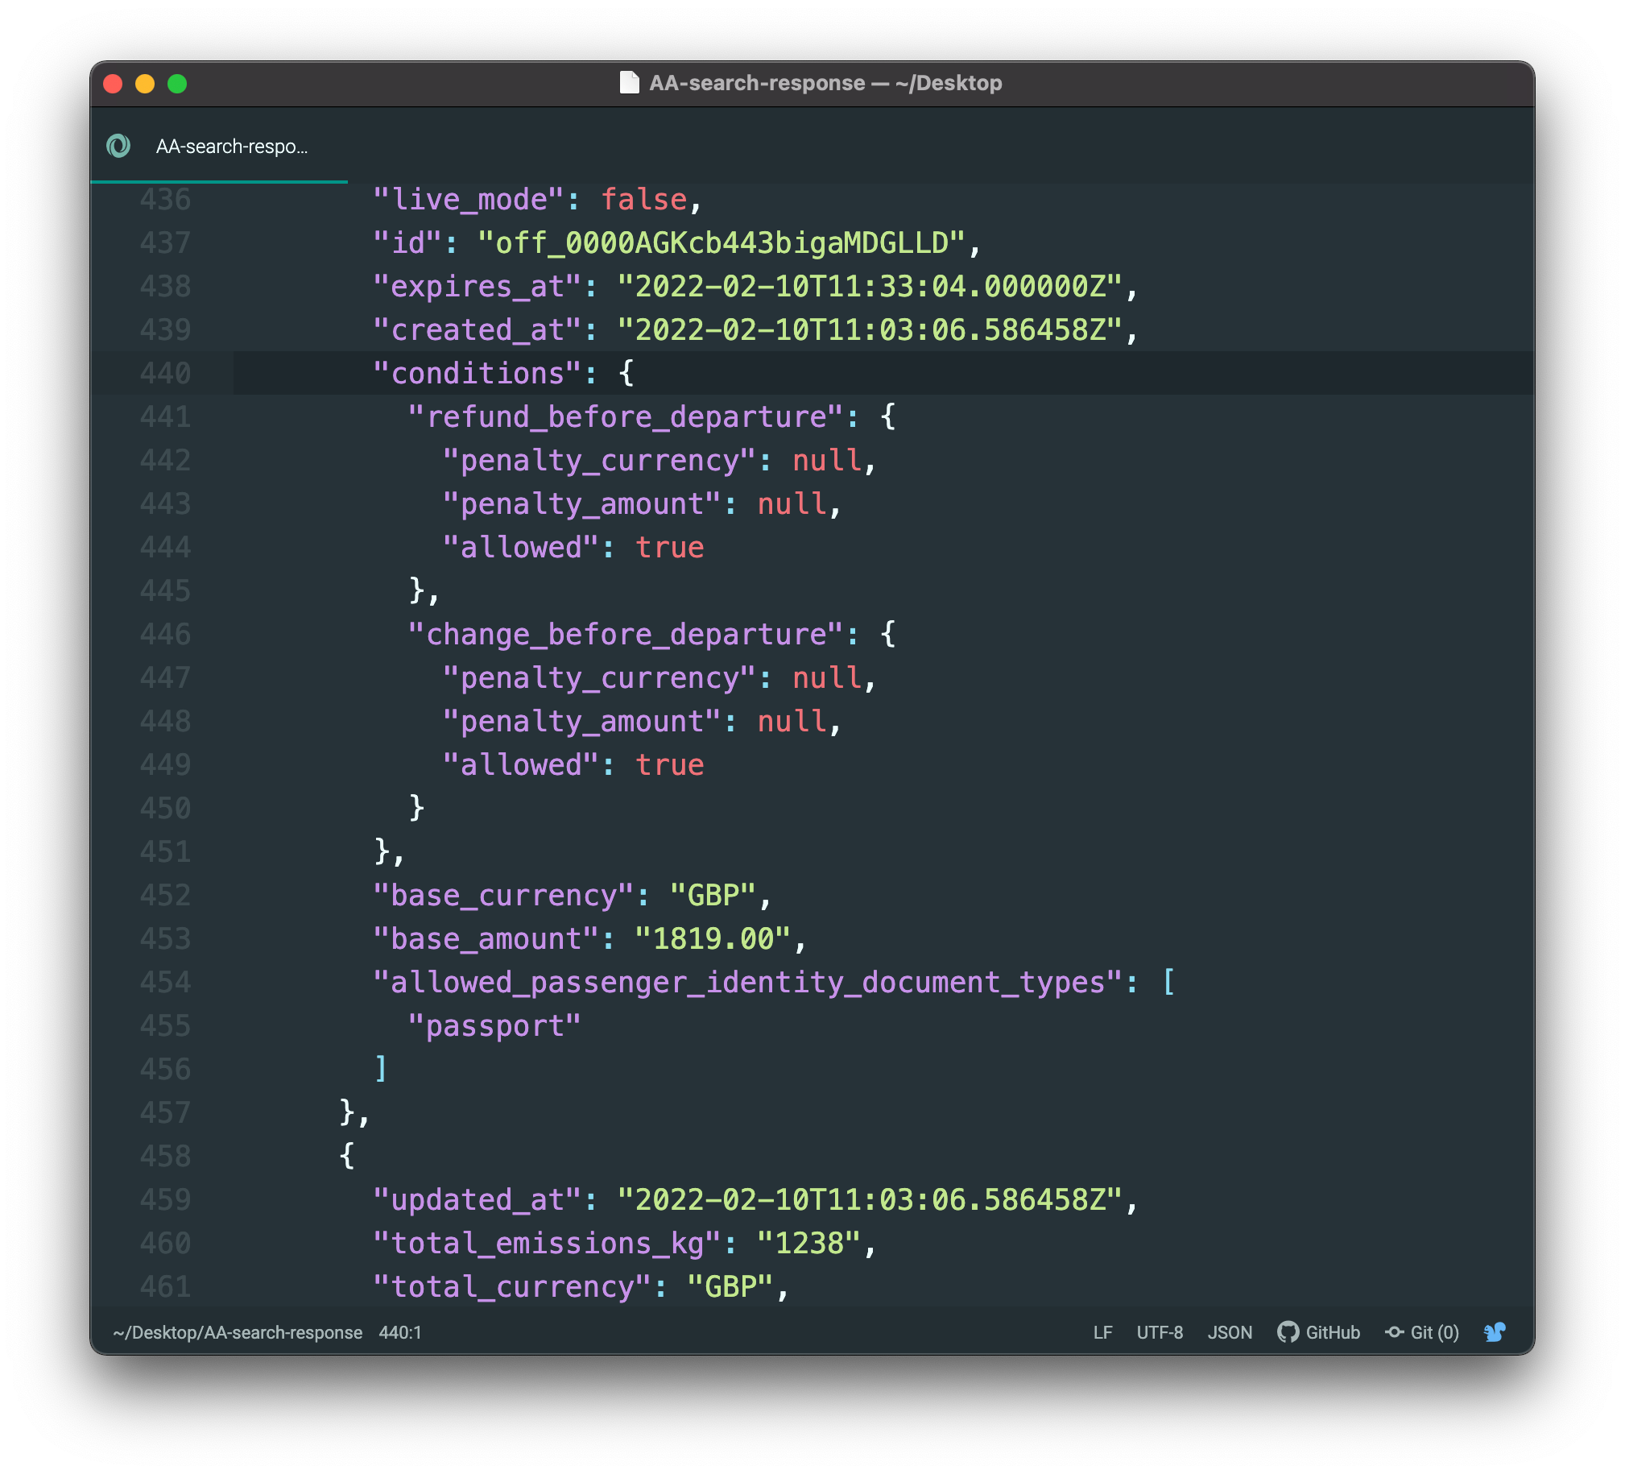
Task: Open GitHub panel from status bar
Action: pos(1318,1332)
